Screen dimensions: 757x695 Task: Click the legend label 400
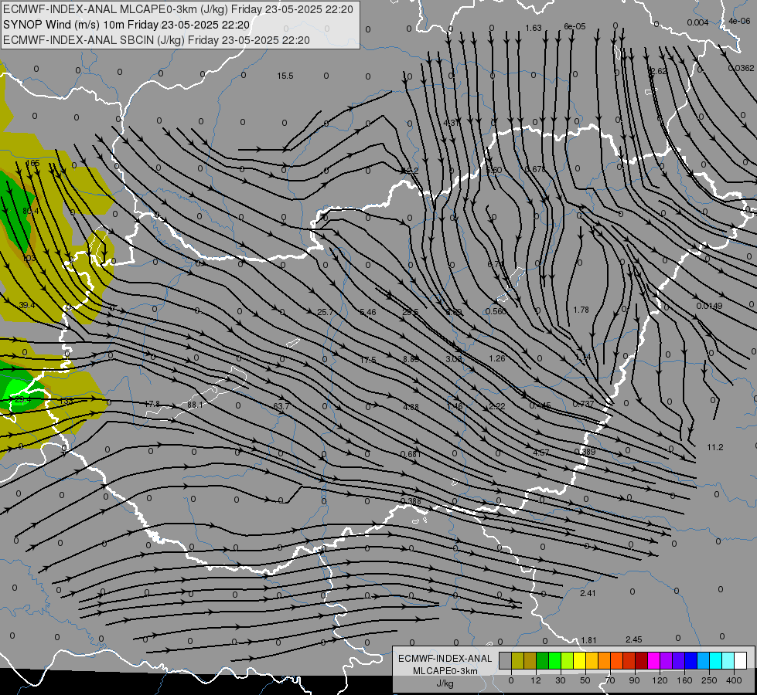[x=734, y=680]
